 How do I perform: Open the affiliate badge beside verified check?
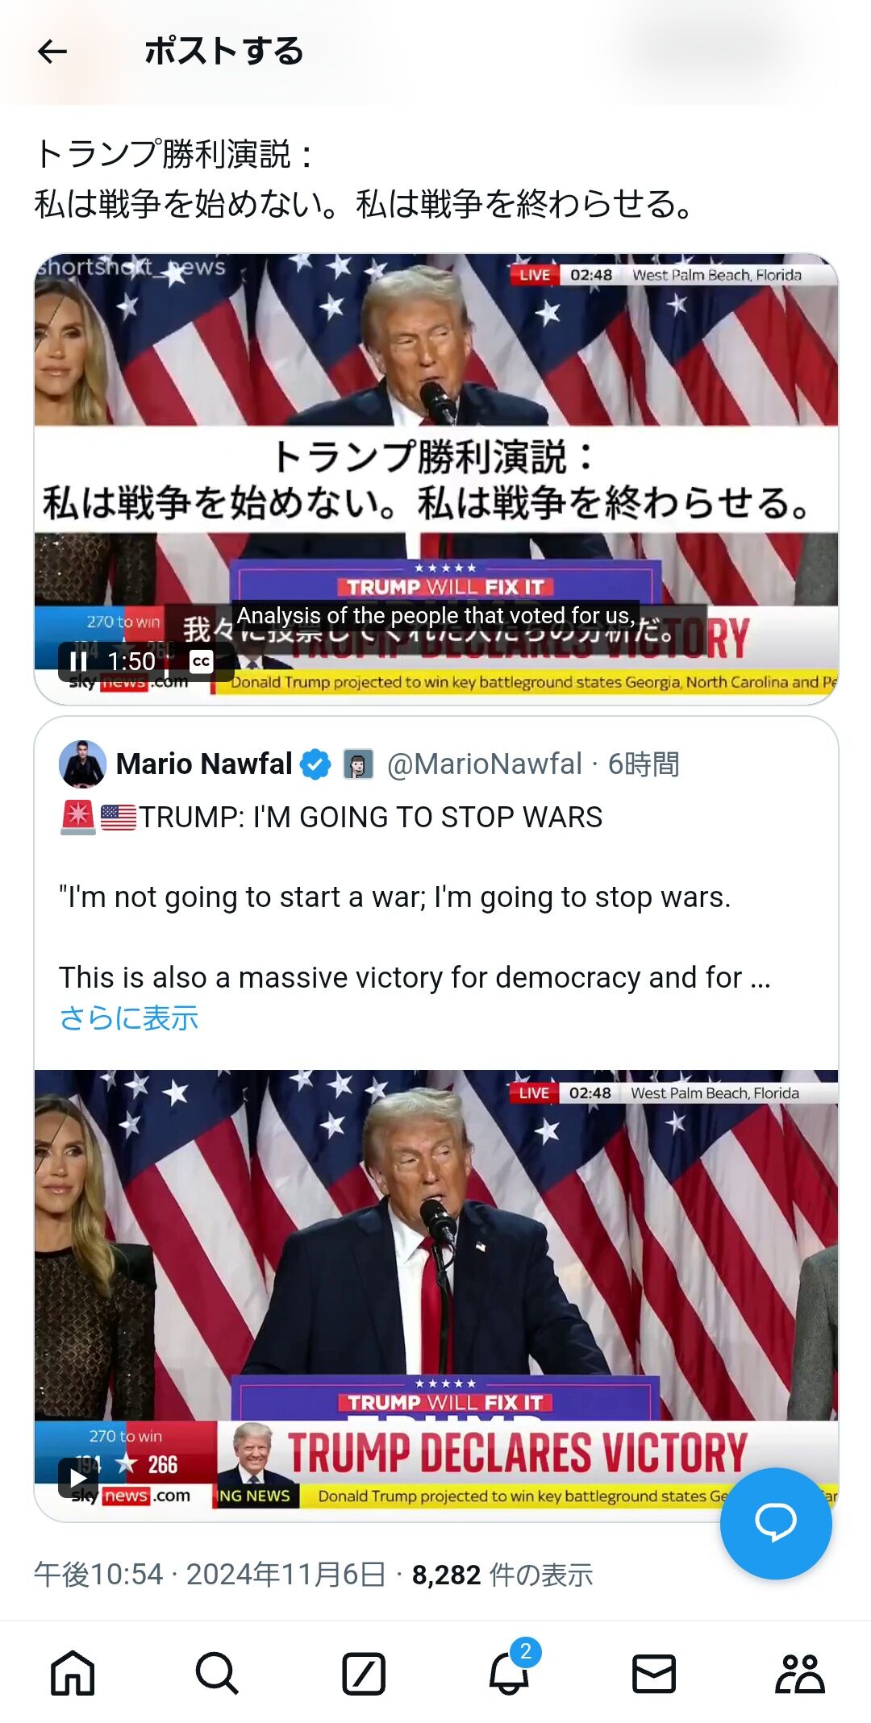pos(358,764)
